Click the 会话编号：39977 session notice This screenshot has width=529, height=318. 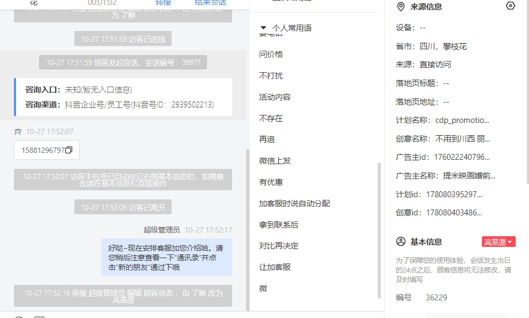123,63
